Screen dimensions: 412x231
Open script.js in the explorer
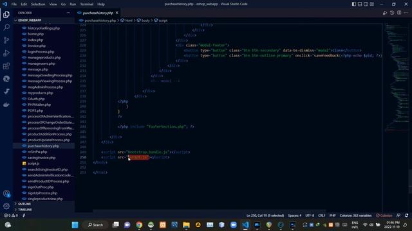point(33,164)
